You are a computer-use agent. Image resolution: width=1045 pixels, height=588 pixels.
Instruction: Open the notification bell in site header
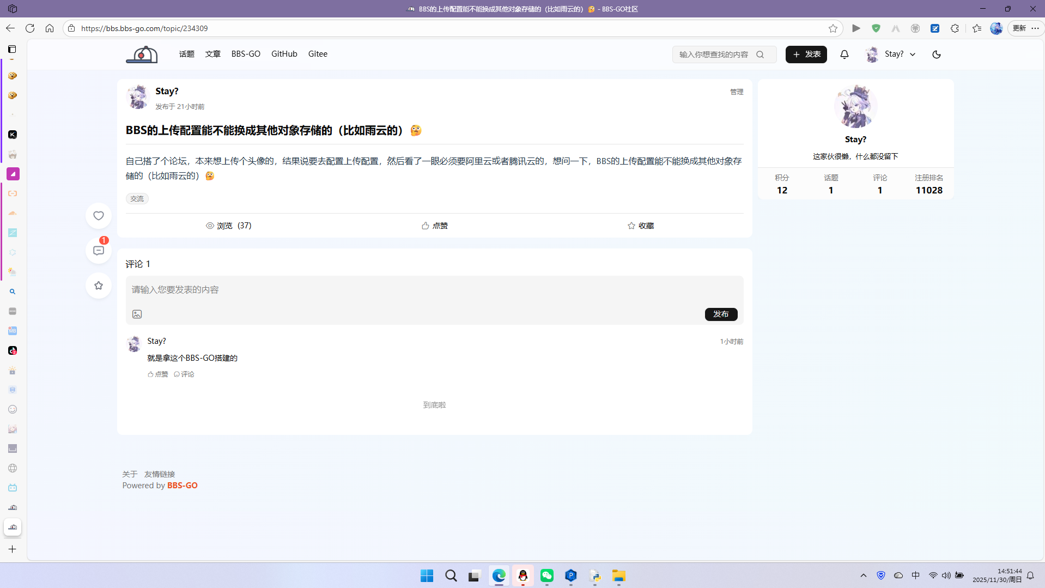click(844, 54)
